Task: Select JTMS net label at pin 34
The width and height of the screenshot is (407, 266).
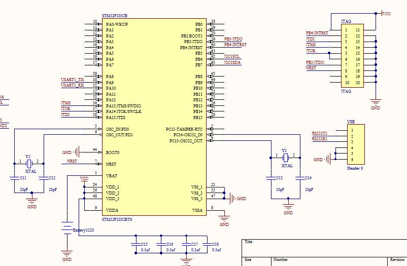Action: pos(65,103)
